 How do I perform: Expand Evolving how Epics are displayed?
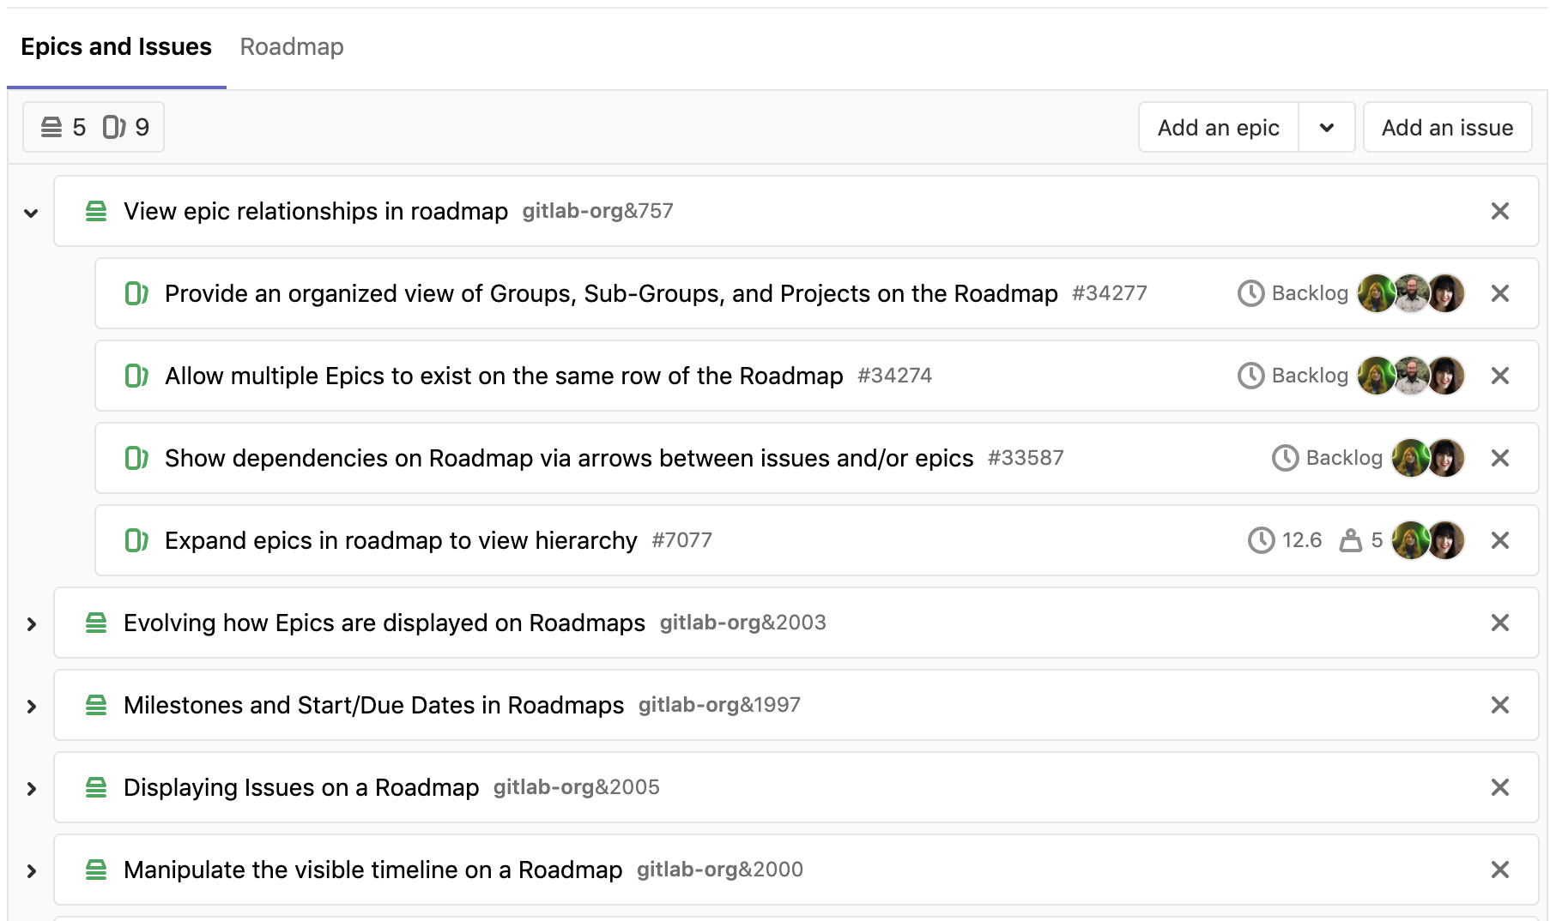(31, 623)
